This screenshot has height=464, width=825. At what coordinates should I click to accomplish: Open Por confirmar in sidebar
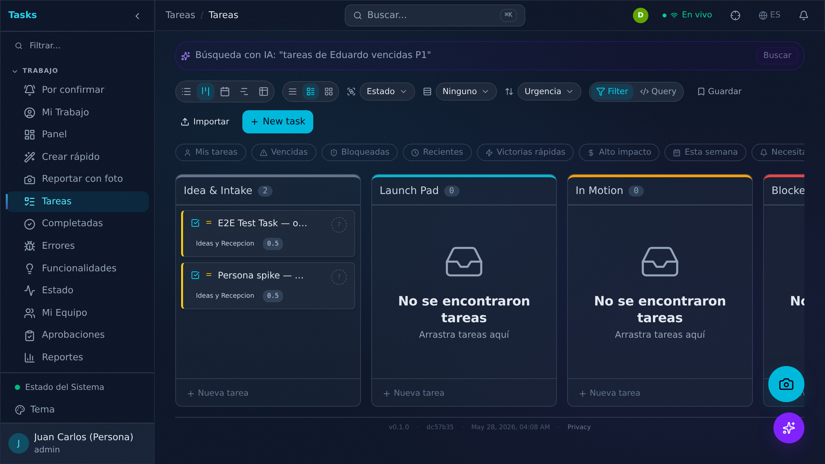coord(77,90)
